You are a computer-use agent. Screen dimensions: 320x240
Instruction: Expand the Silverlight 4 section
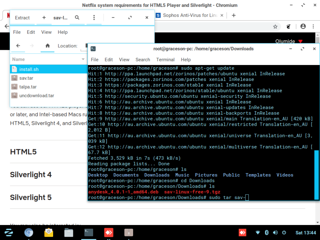coord(31,175)
